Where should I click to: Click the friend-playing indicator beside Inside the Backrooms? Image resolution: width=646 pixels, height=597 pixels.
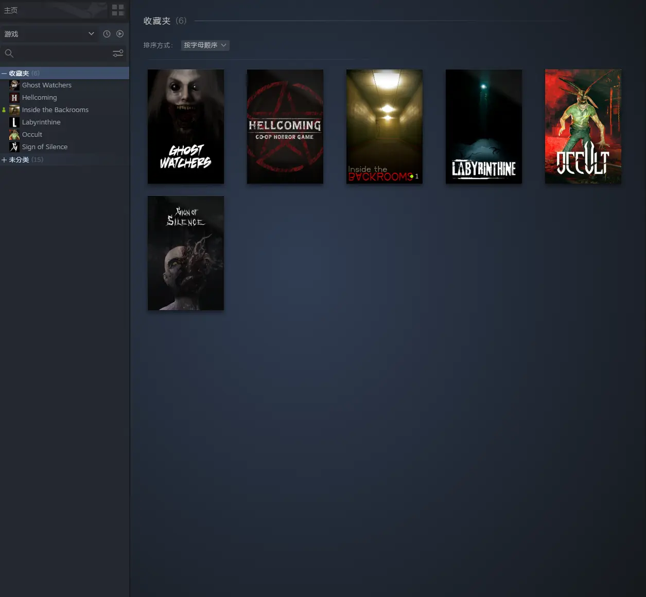tap(4, 110)
